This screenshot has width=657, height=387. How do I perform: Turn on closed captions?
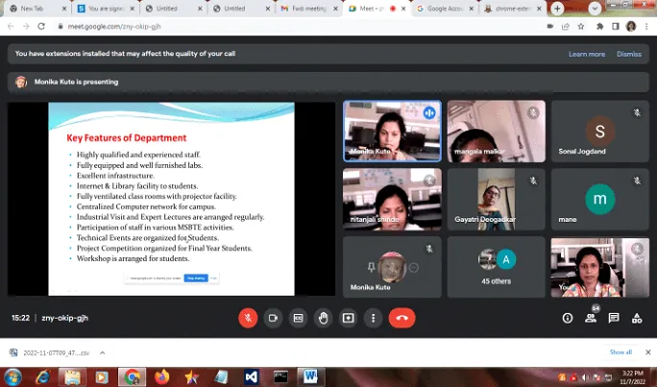[299, 318]
